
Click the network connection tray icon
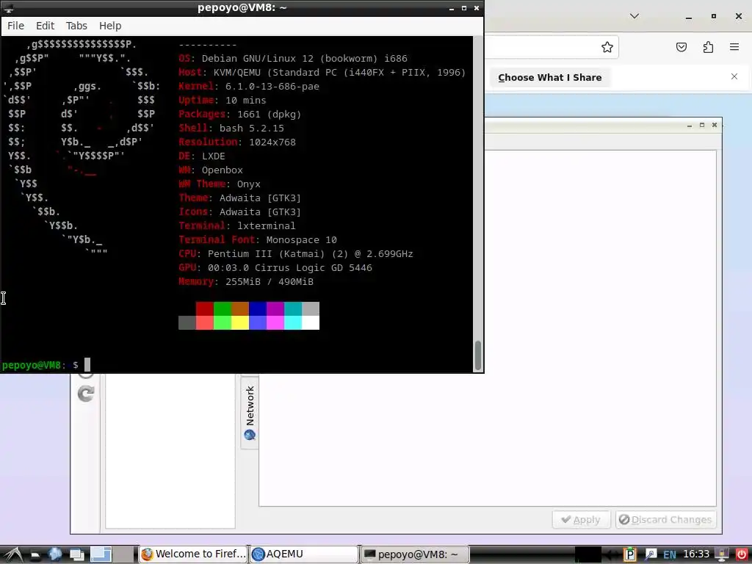point(650,554)
